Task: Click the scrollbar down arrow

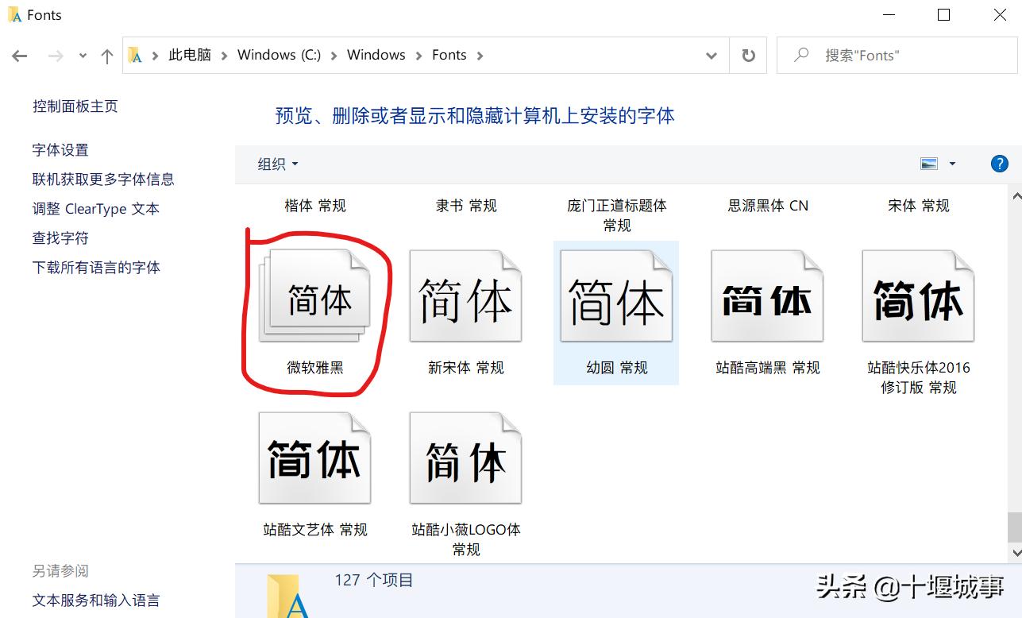Action: click(x=1015, y=552)
